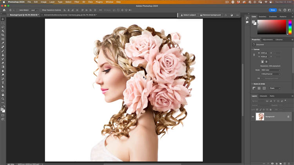Switch to the Channels tab
Screen dimensions: 294x165
[x=263, y=96]
